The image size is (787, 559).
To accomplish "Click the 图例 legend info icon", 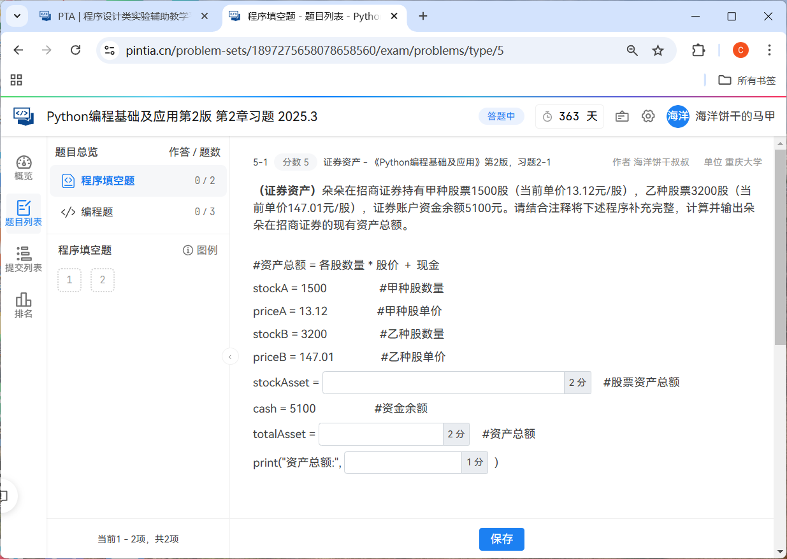I will click(x=188, y=250).
